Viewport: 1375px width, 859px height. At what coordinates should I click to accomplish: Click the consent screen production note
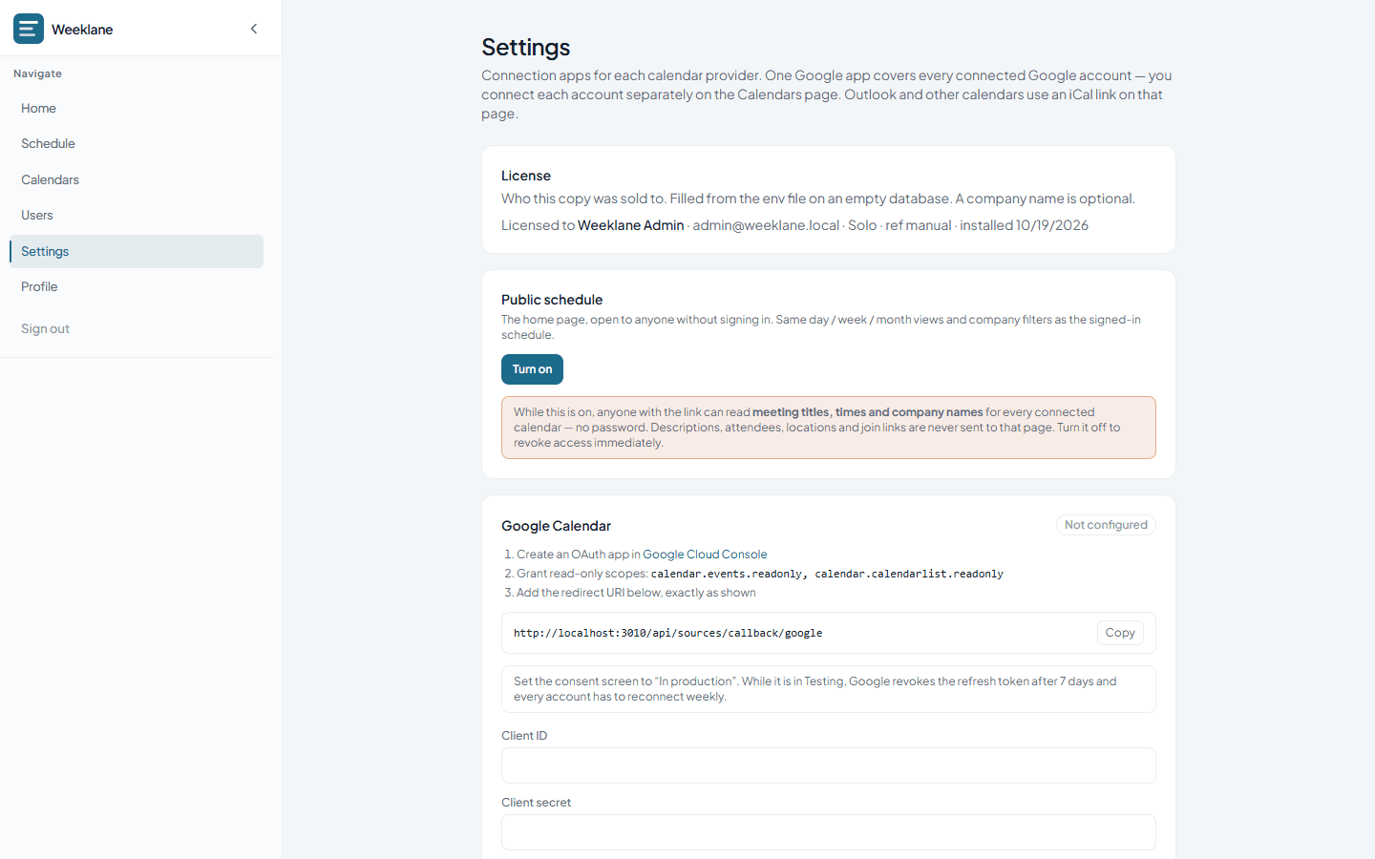(x=829, y=689)
